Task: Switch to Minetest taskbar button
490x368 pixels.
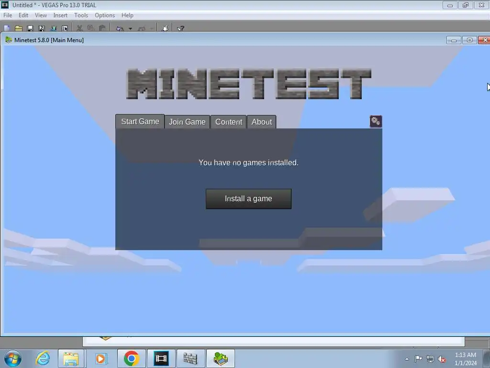Action: click(220, 358)
